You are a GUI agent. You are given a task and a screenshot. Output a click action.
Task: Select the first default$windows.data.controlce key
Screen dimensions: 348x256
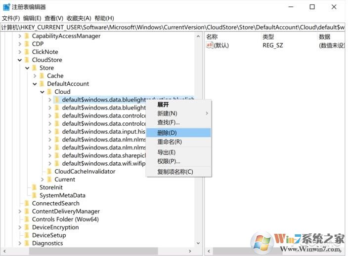(x=104, y=115)
